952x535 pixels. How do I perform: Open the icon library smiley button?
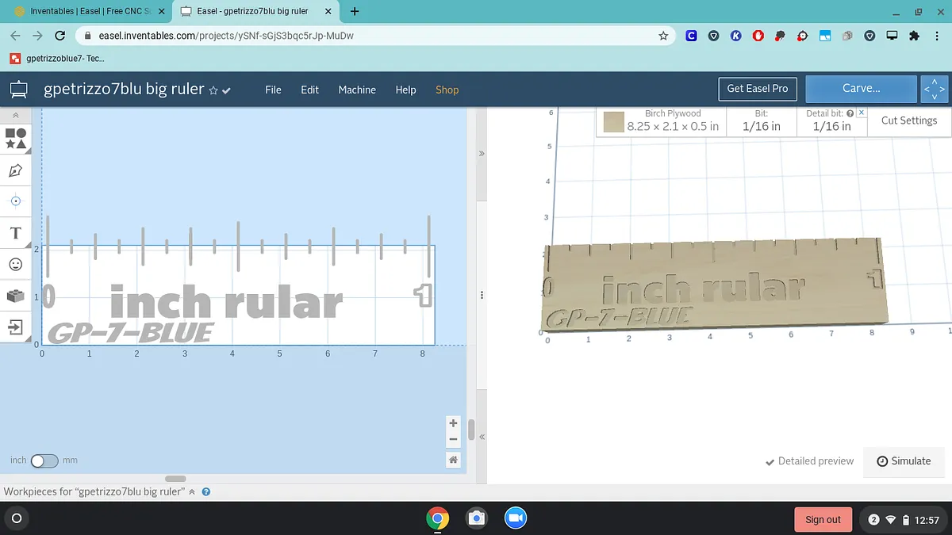click(x=16, y=264)
